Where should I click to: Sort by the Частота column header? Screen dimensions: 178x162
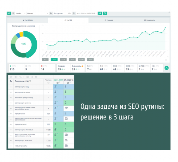point(48,80)
